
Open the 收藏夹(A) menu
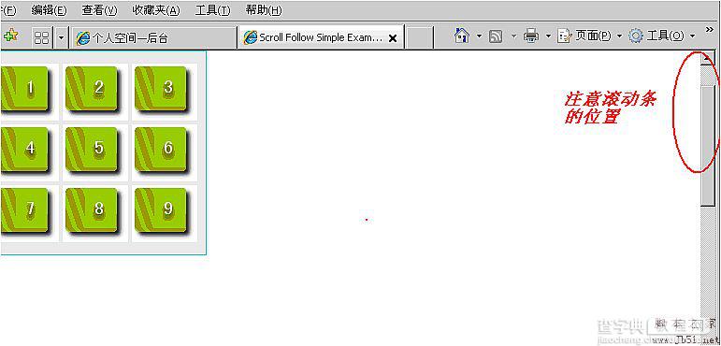coord(156,10)
